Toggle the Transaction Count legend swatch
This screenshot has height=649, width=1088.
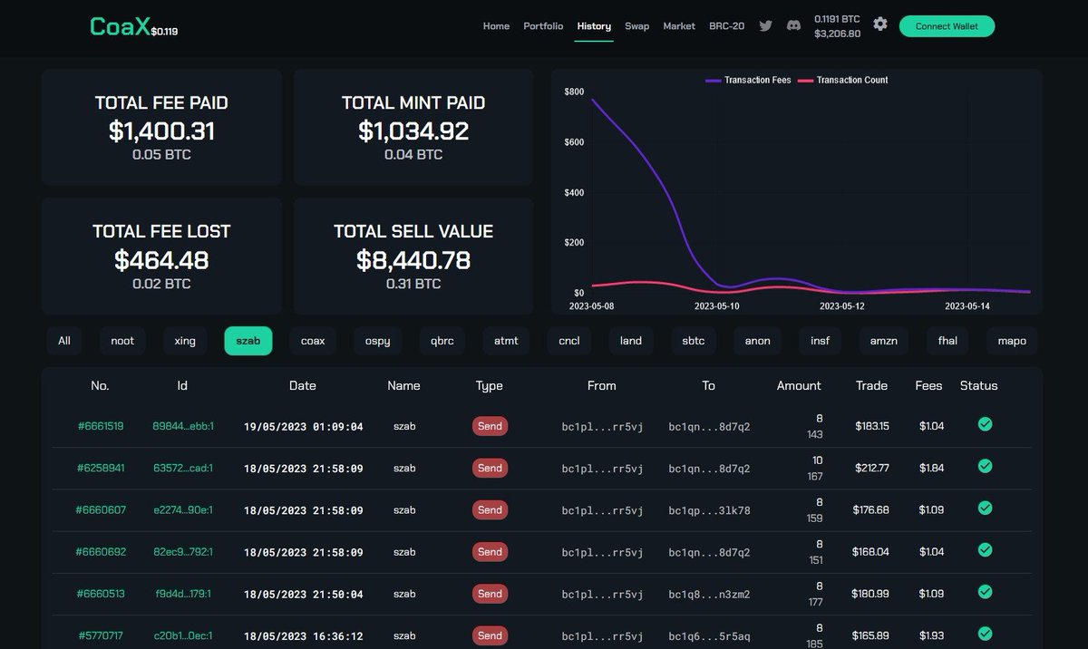click(x=804, y=80)
